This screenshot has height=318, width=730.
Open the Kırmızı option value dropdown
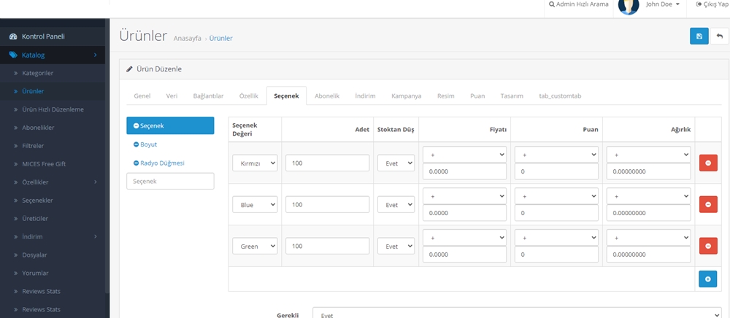255,163
